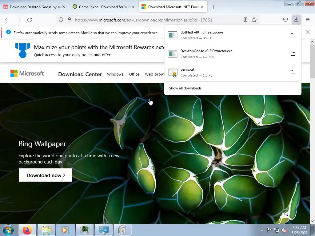Image resolution: width=315 pixels, height=236 pixels.
Task: Open the Office navigation menu item
Action: coord(134,74)
